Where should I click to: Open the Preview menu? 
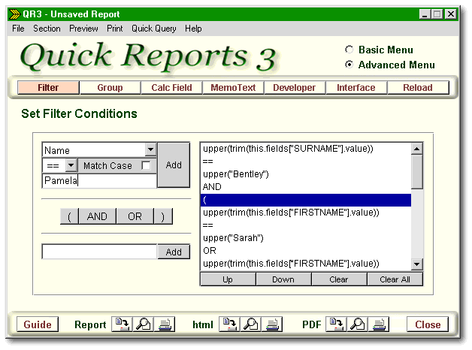point(83,29)
